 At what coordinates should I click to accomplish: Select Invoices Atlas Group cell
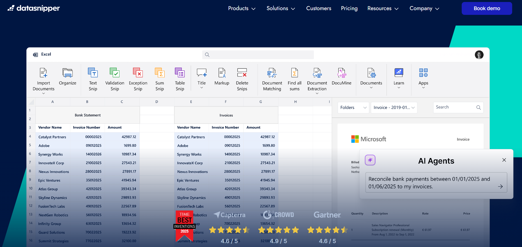pos(192,189)
